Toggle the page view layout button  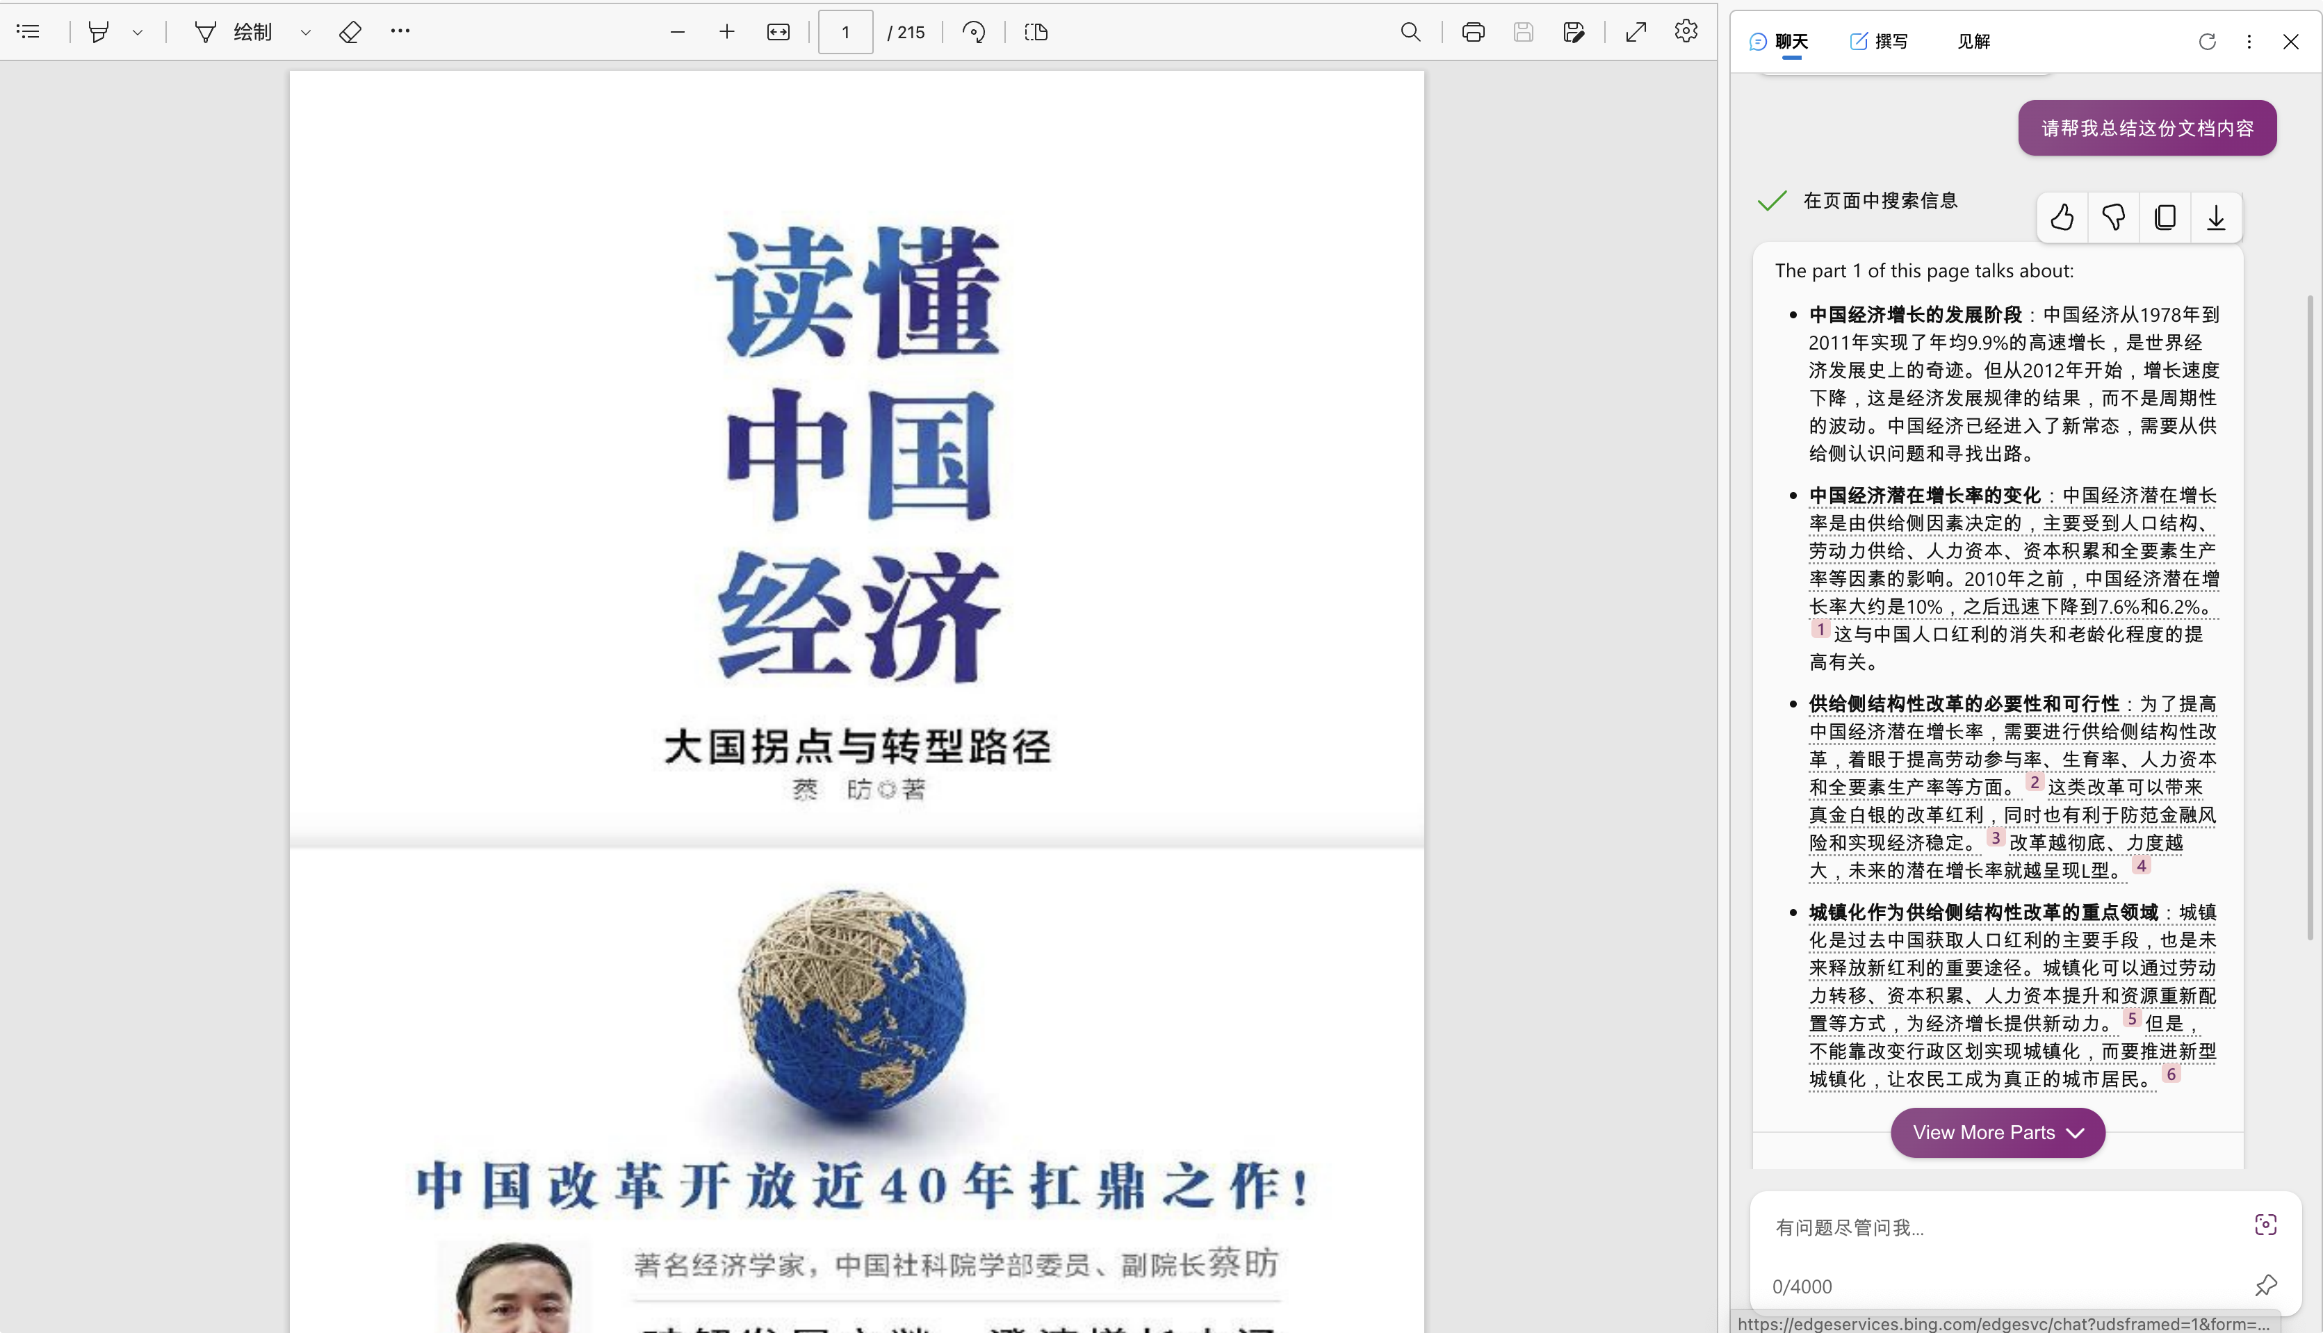click(x=1036, y=32)
